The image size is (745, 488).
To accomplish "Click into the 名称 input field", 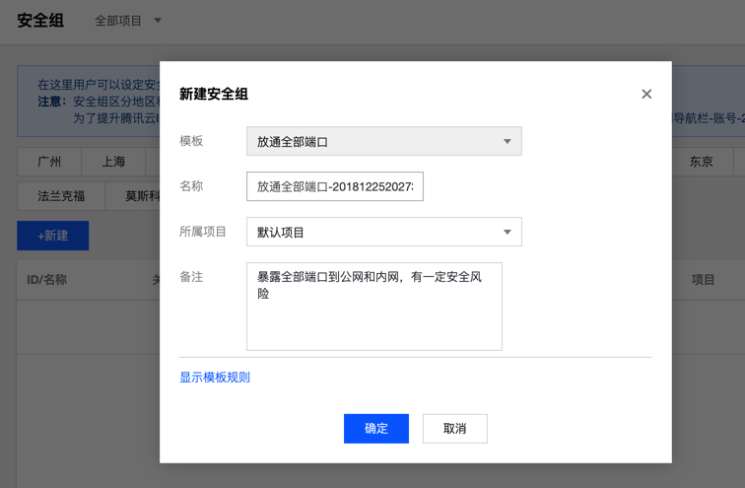I will point(334,186).
